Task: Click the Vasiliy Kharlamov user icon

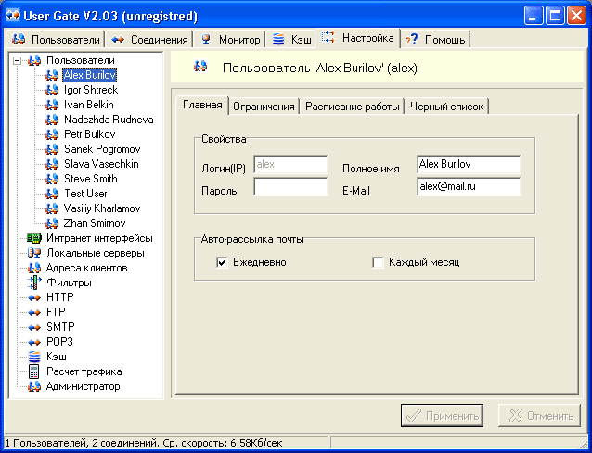Action: coord(52,208)
